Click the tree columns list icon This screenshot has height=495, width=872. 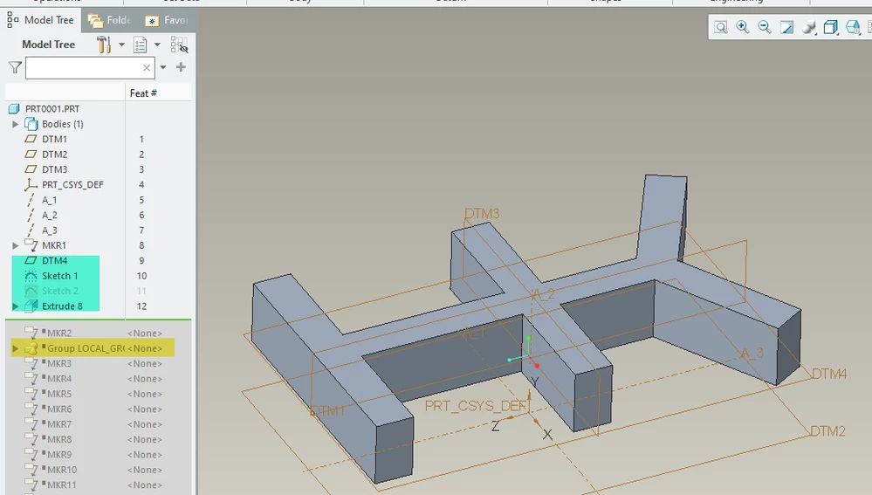coord(141,45)
